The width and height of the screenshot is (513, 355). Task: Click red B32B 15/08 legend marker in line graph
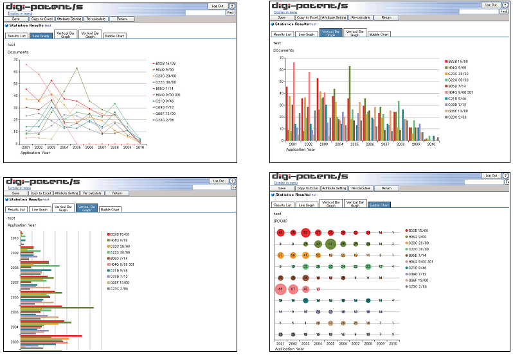point(154,64)
